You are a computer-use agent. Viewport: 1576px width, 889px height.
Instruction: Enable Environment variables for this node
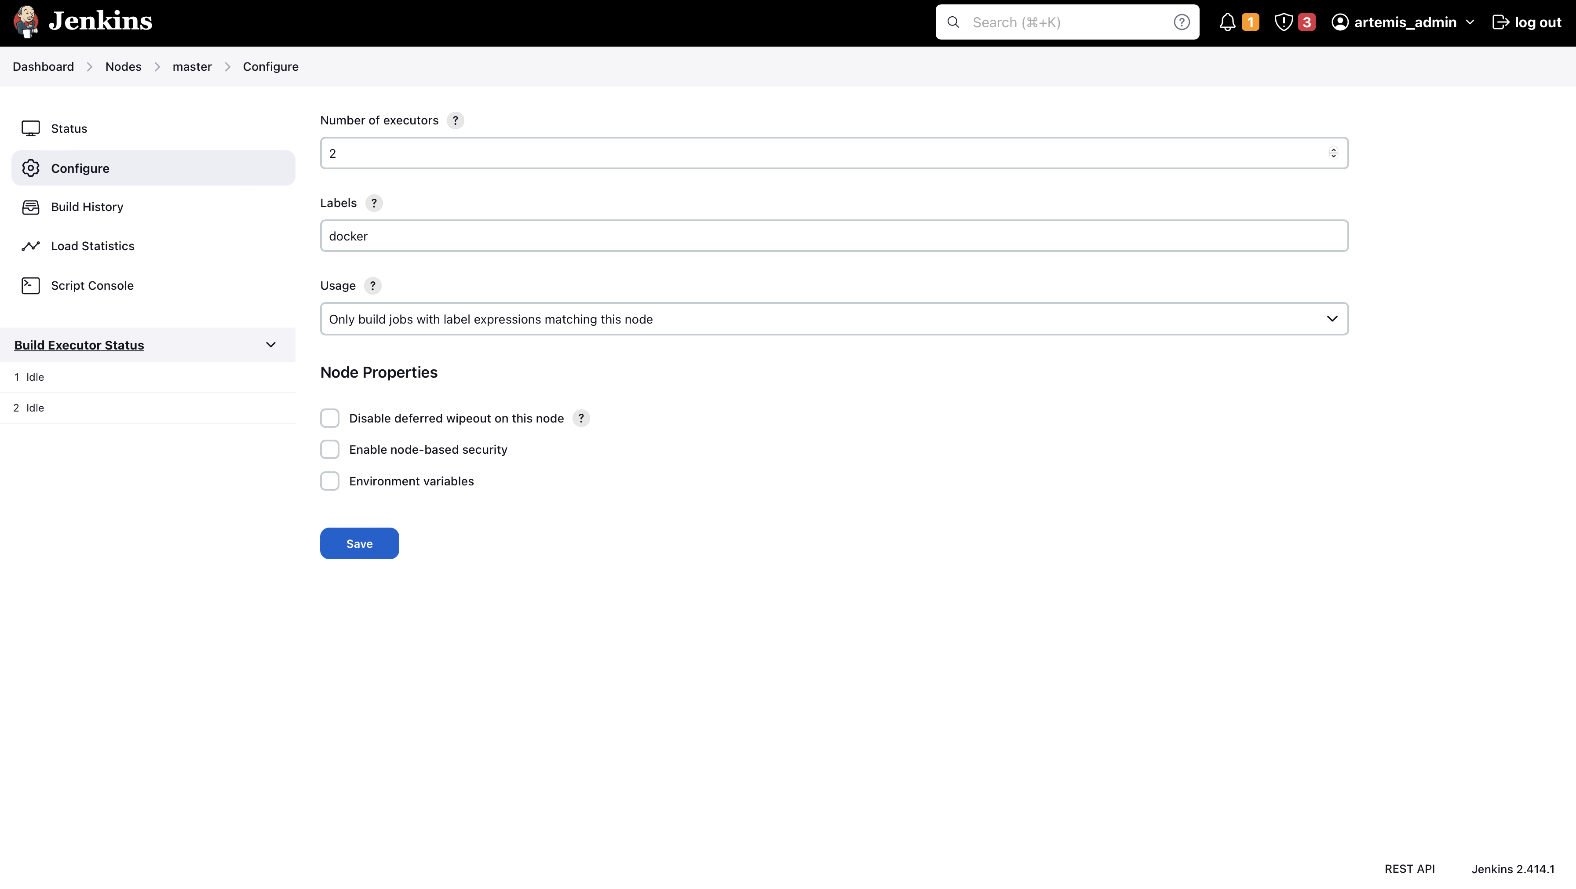(x=330, y=481)
